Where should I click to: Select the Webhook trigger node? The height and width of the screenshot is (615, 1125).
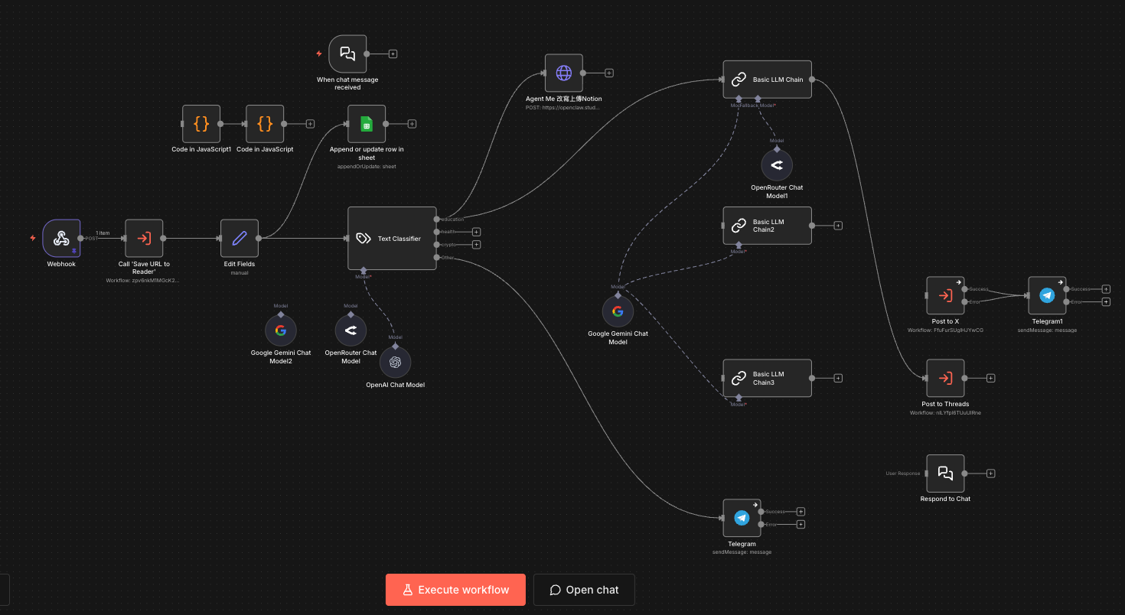(61, 238)
